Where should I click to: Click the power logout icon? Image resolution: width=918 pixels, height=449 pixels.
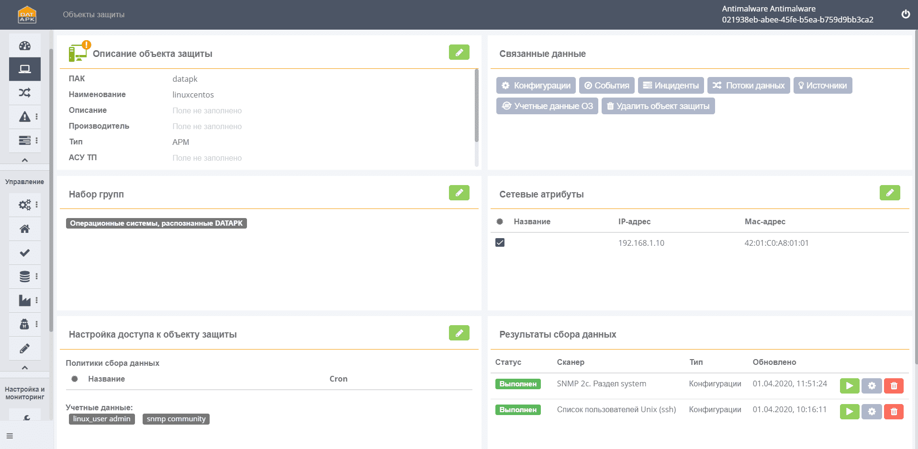(905, 14)
